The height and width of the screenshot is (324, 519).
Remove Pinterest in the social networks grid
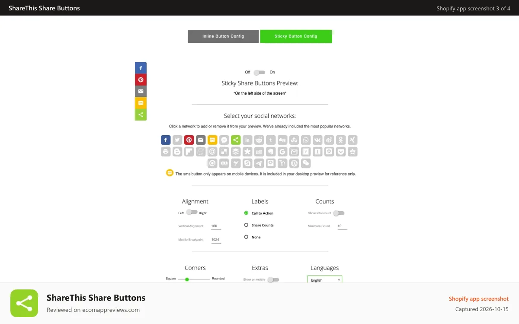coord(189,140)
